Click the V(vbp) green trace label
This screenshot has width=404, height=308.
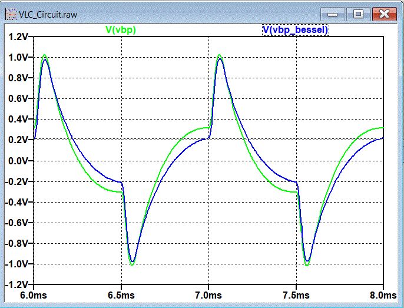tap(120, 30)
